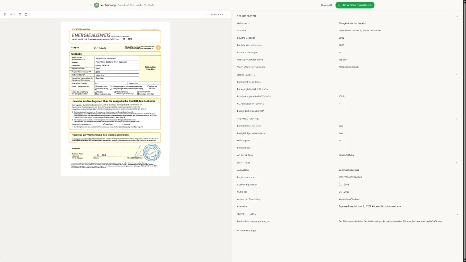466x262 pixels.
Task: Click the 'Modernisierungsempfehlungen' field label
Action: pyautogui.click(x=253, y=221)
